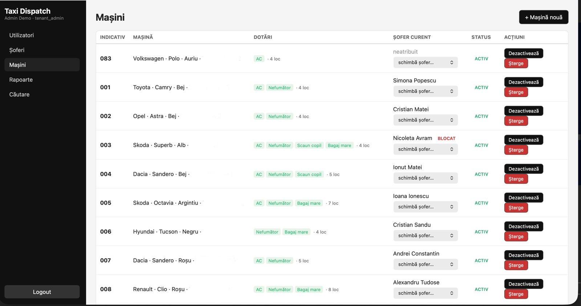Deactivate Skoda Octavia car 005

[x=523, y=198]
